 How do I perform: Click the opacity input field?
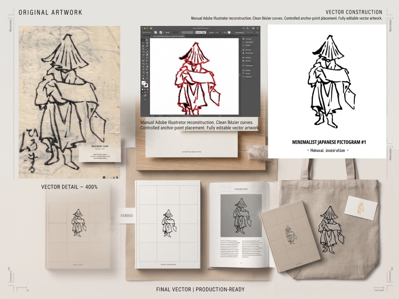(x=217, y=33)
